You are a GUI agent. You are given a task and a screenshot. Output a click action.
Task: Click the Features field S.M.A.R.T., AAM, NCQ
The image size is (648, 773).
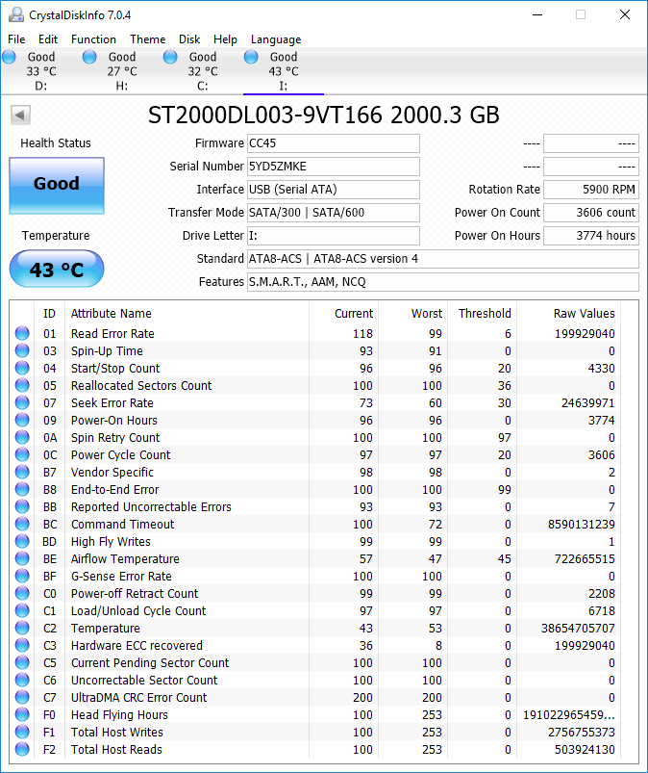(x=443, y=282)
